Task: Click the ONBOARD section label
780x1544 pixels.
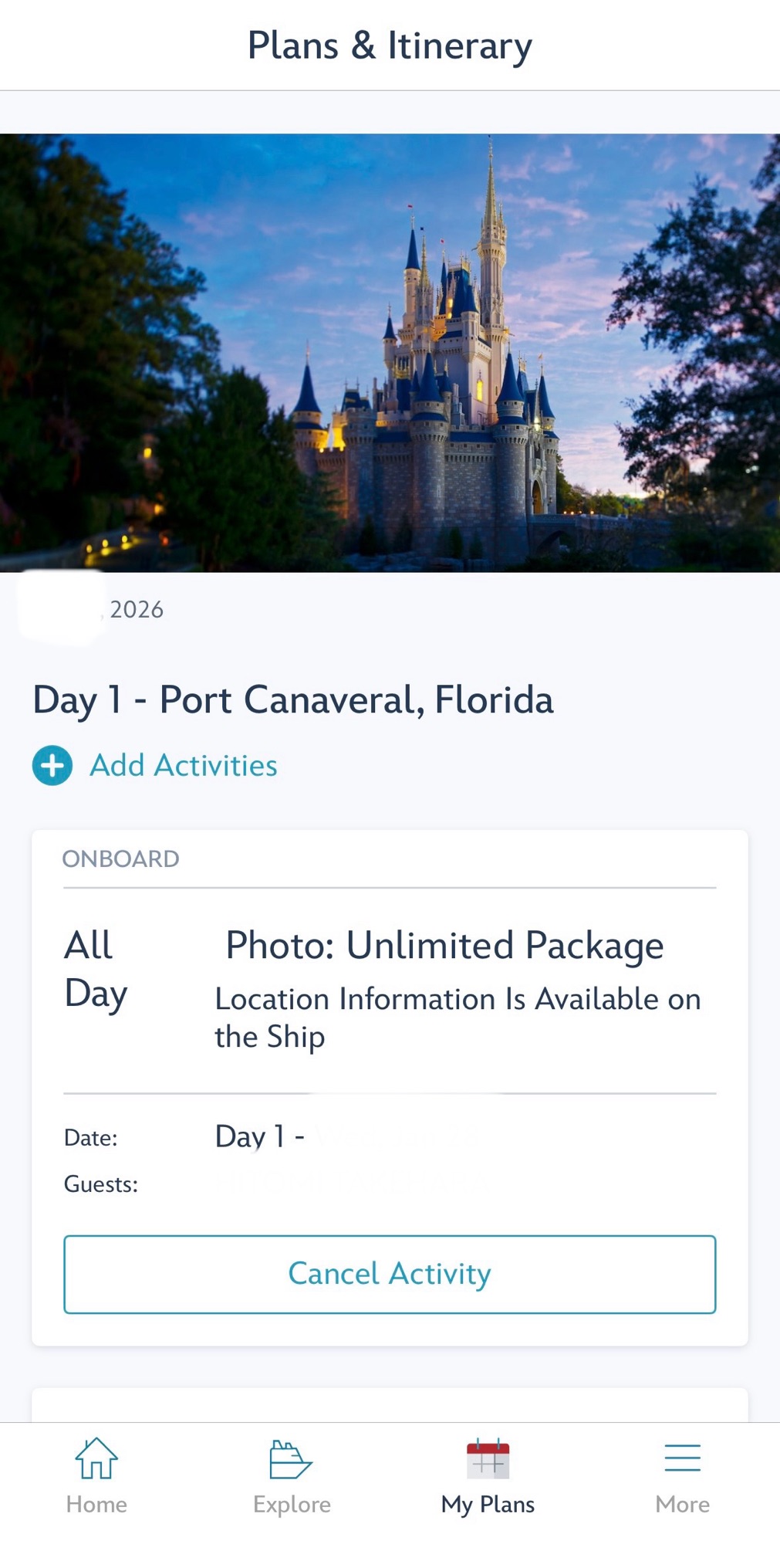Action: pos(121,859)
